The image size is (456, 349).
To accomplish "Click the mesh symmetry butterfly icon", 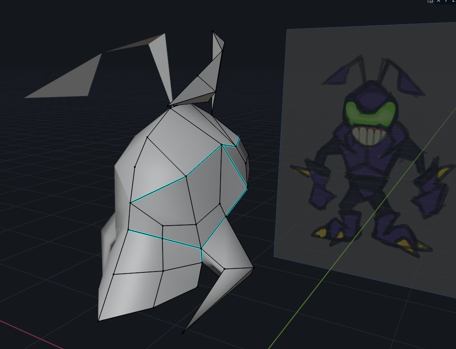I will [430, 1].
